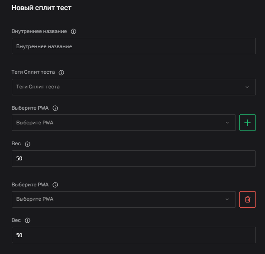
Task: Click info icon of the first Выберите PWA label
Action: [x=55, y=108]
